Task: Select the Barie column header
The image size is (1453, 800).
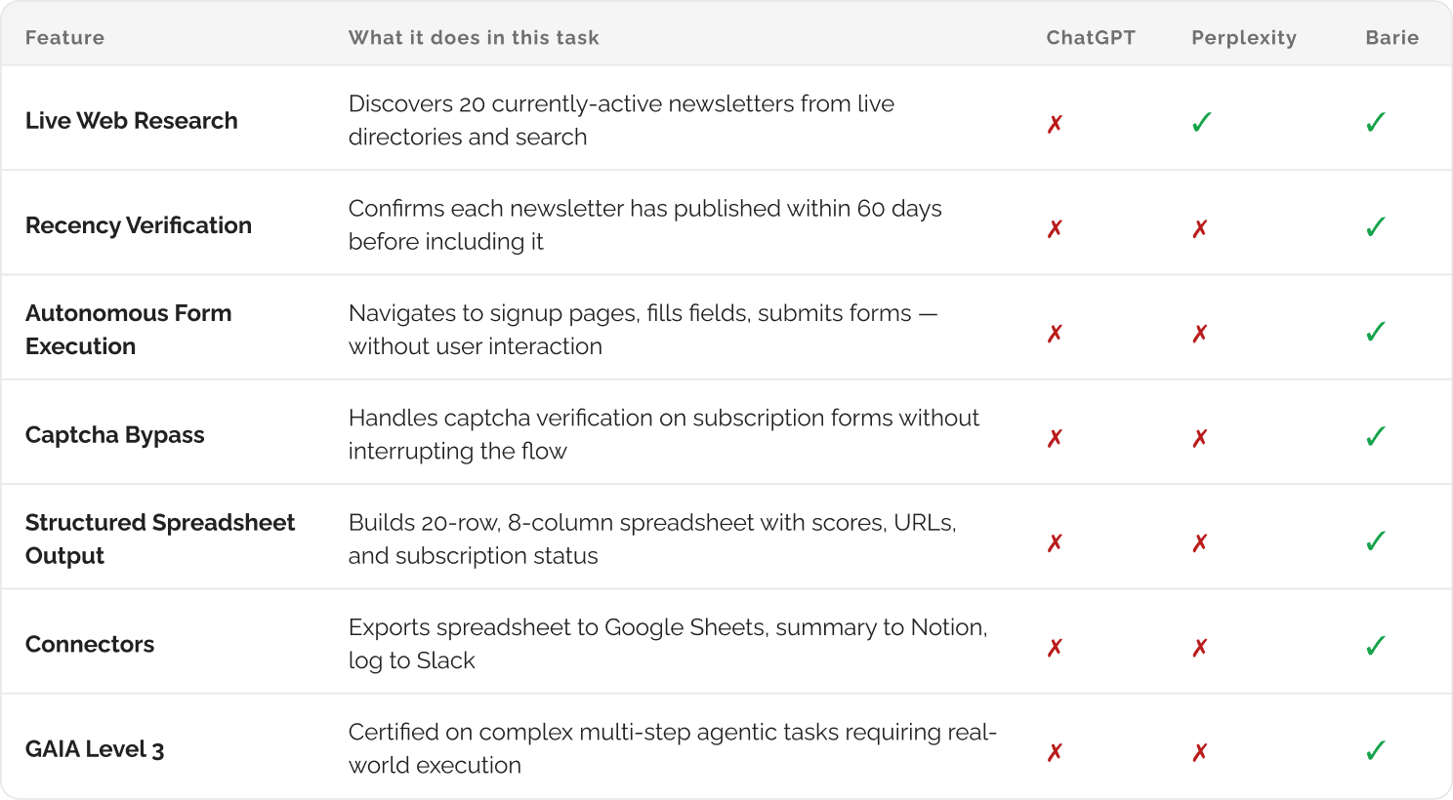Action: point(1391,38)
